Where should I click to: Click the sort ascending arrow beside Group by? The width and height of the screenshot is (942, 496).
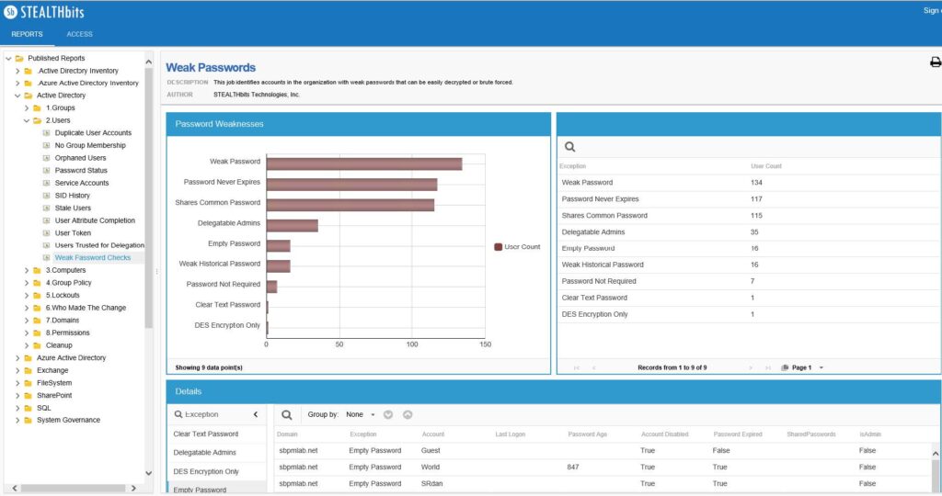pyautogui.click(x=408, y=414)
